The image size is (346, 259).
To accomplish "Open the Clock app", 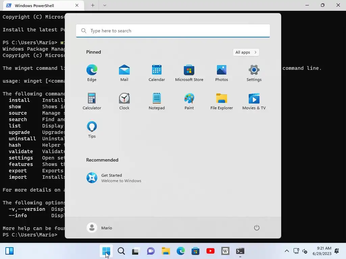I will [124, 101].
